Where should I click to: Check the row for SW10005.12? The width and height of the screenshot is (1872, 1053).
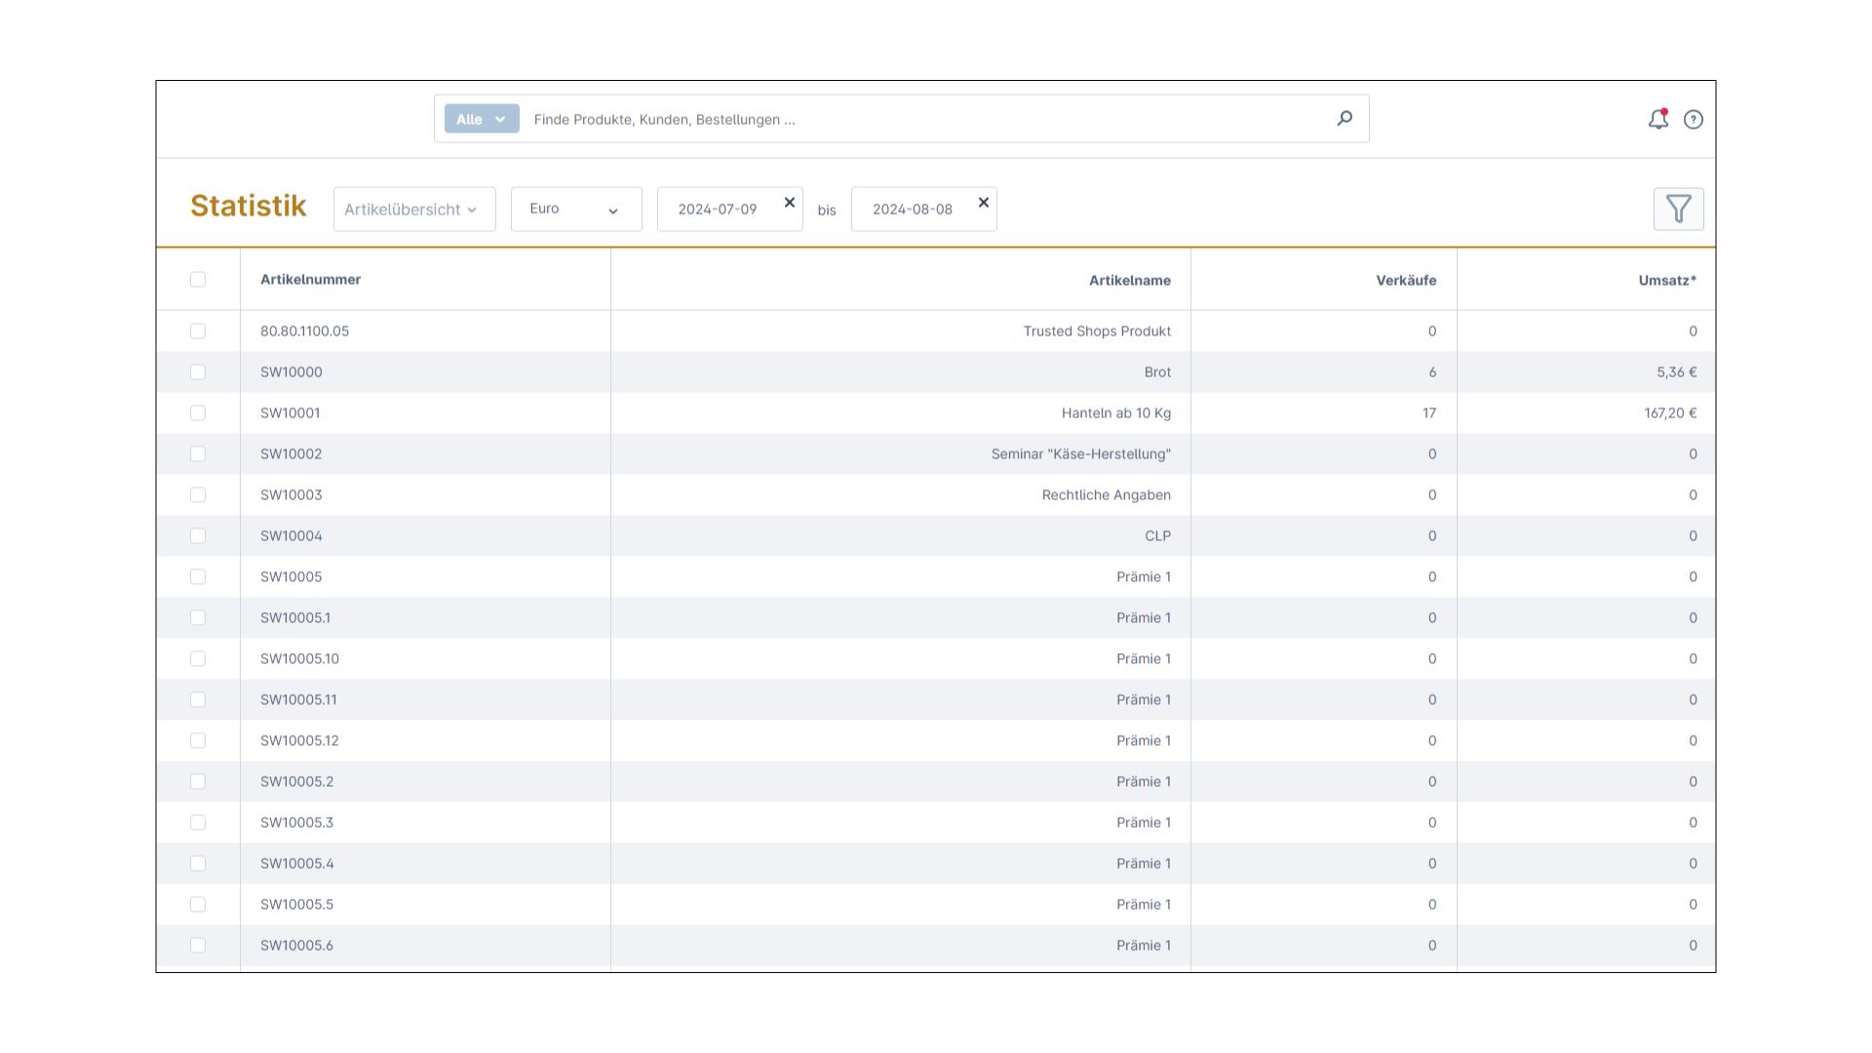click(198, 741)
